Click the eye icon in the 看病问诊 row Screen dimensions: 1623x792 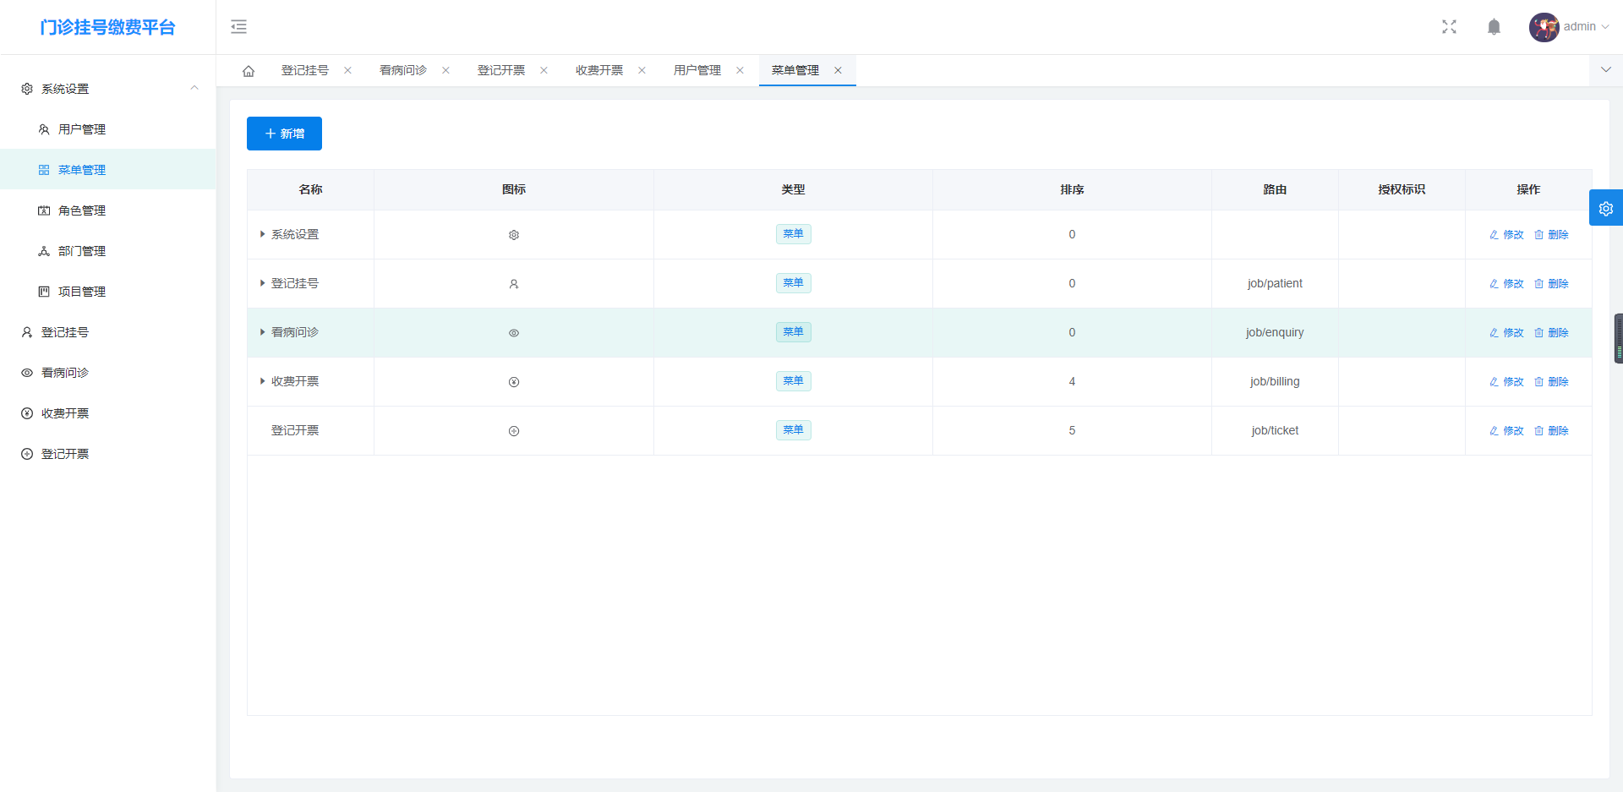[x=513, y=332]
